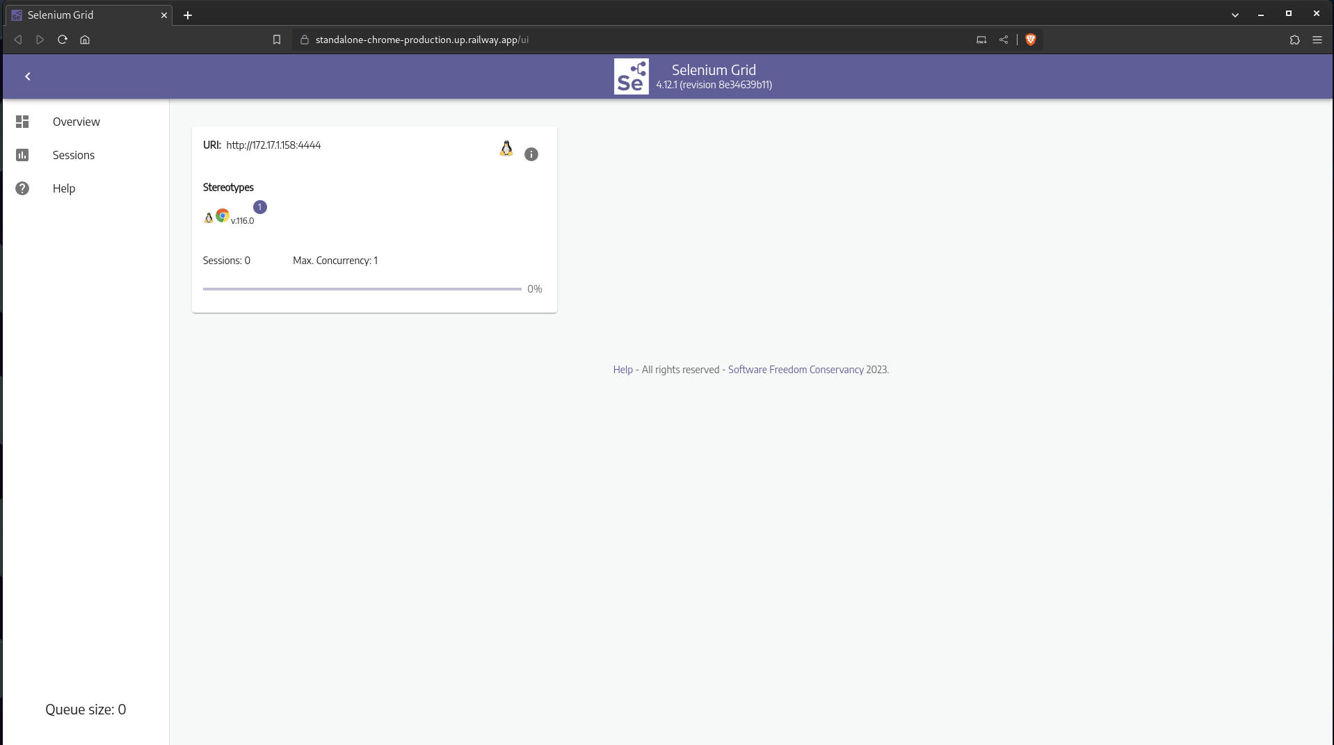
Task: Open the browser hamburger menu
Action: [x=1317, y=40]
